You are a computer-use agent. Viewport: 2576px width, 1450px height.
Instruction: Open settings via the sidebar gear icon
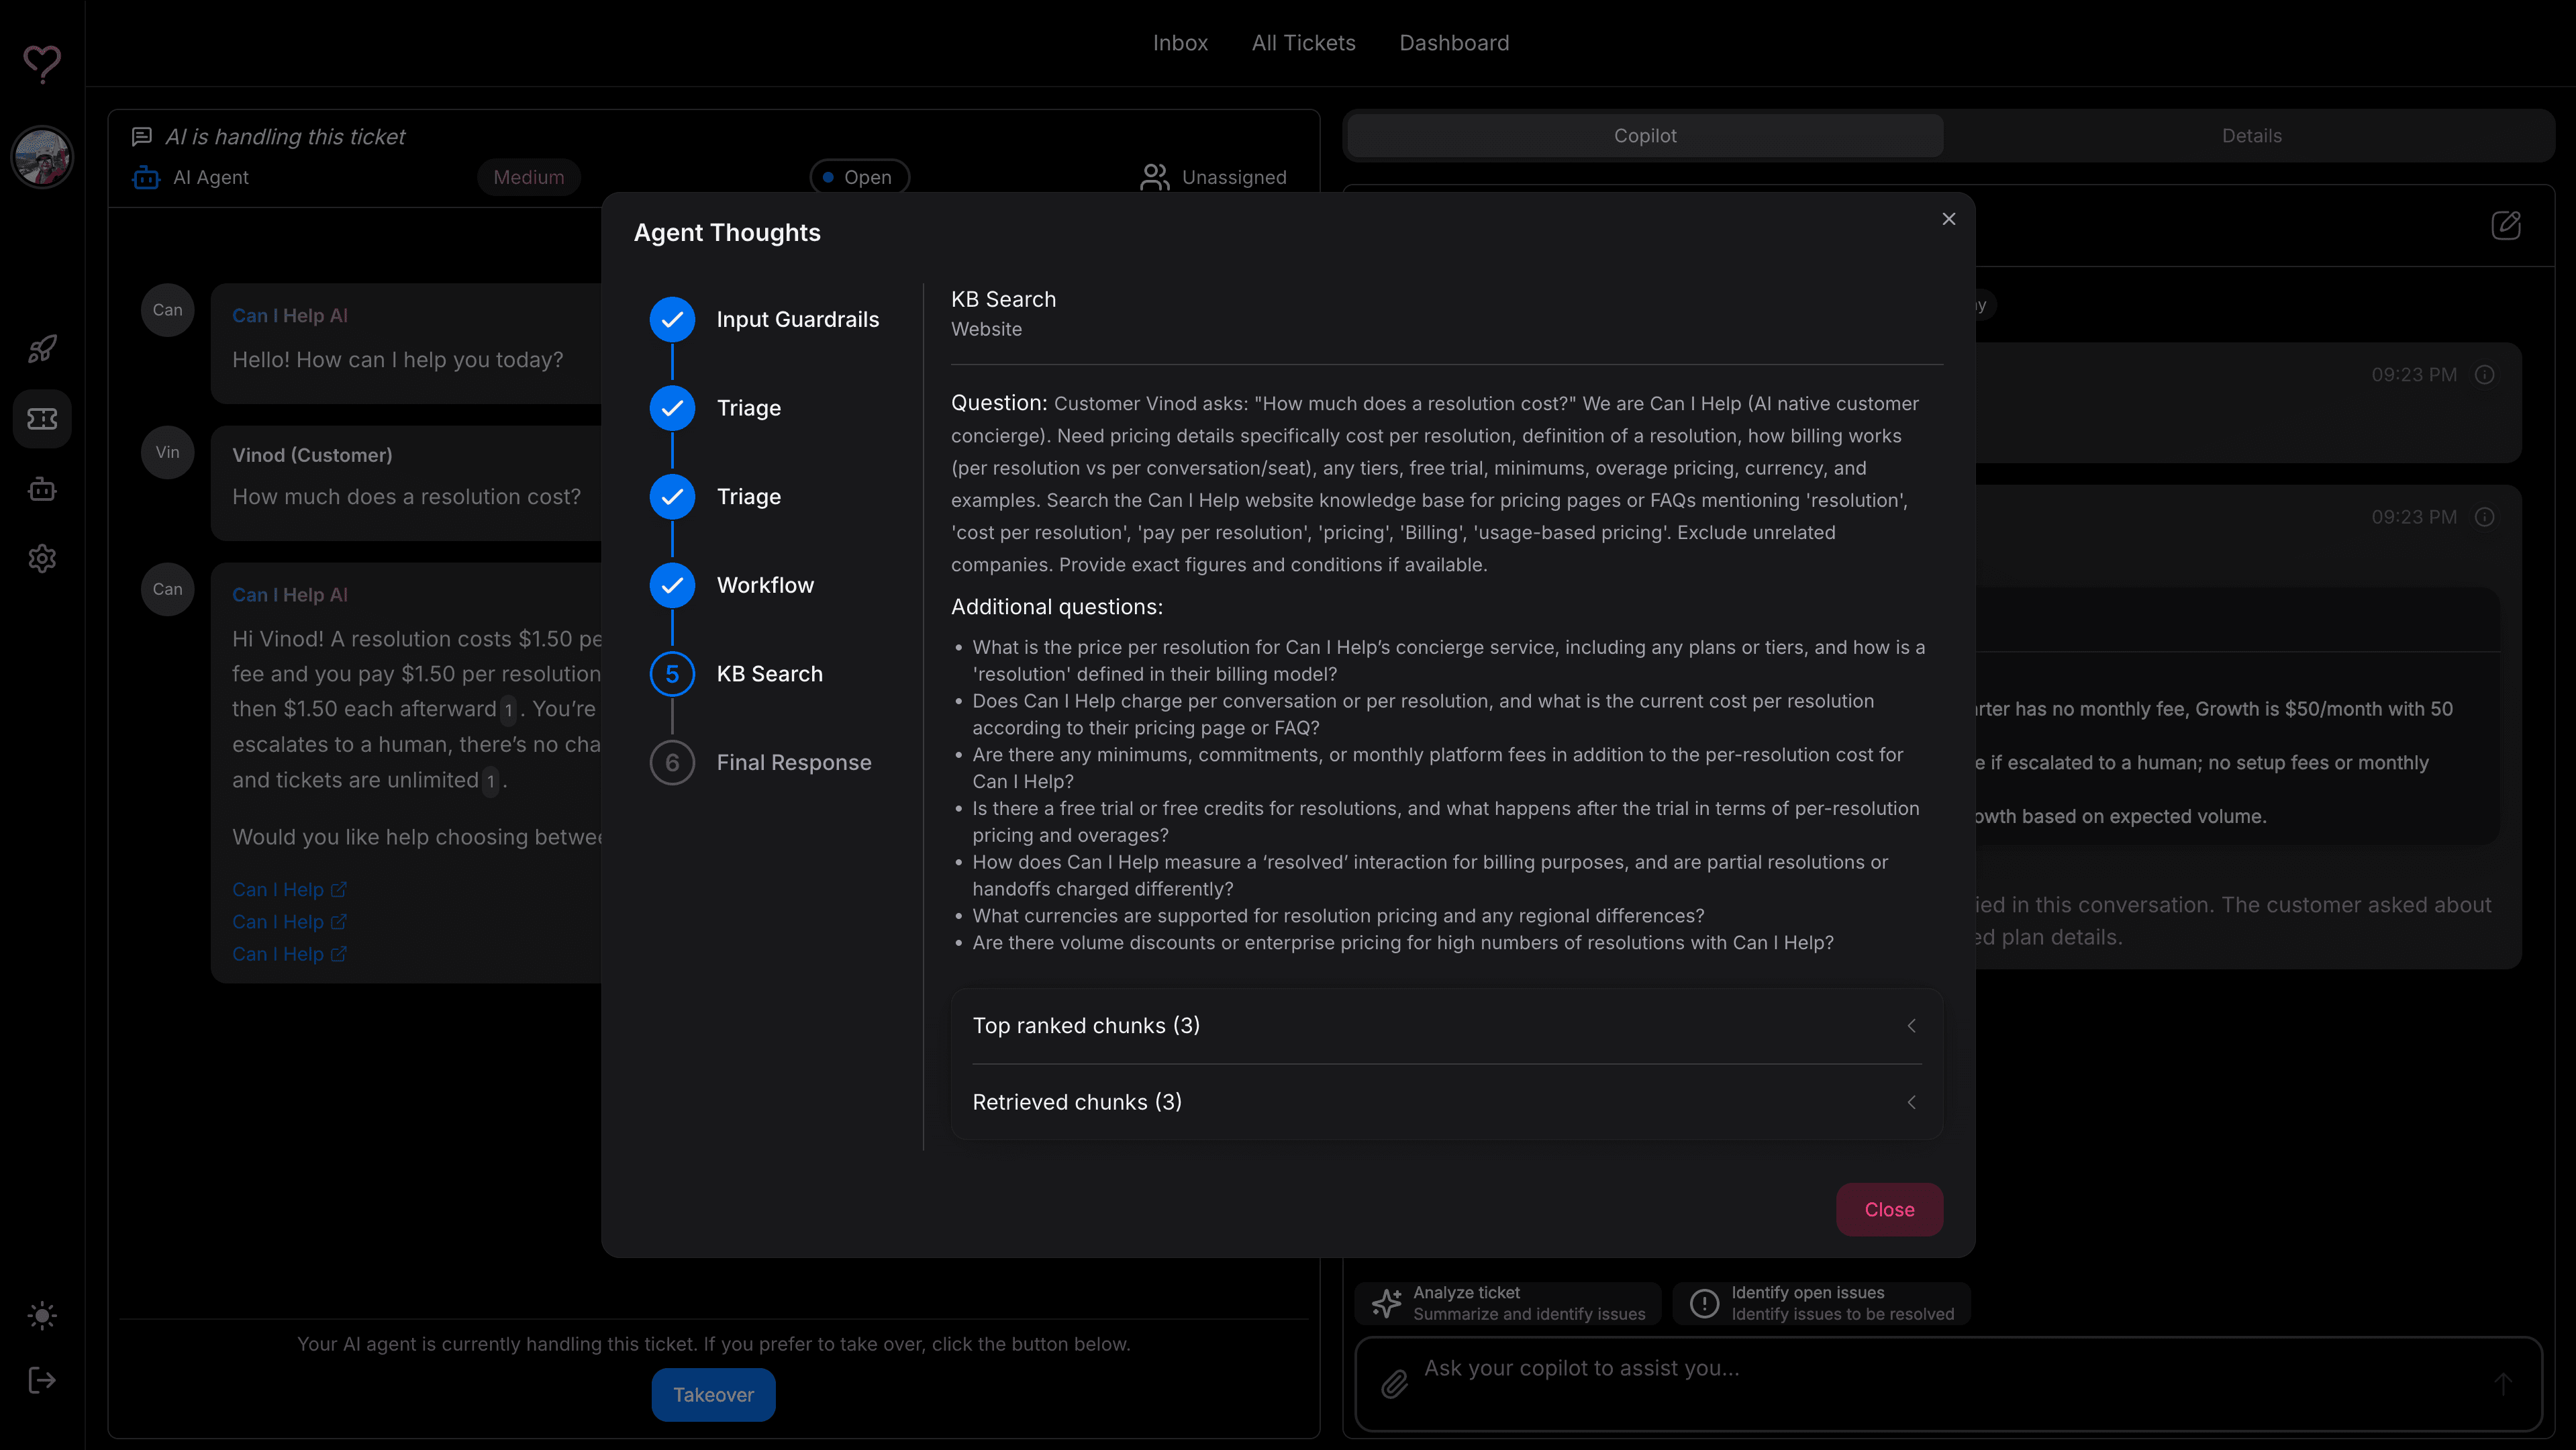click(42, 558)
